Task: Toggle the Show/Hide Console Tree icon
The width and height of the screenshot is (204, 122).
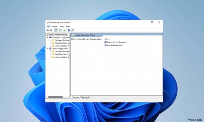Action: coord(56,30)
